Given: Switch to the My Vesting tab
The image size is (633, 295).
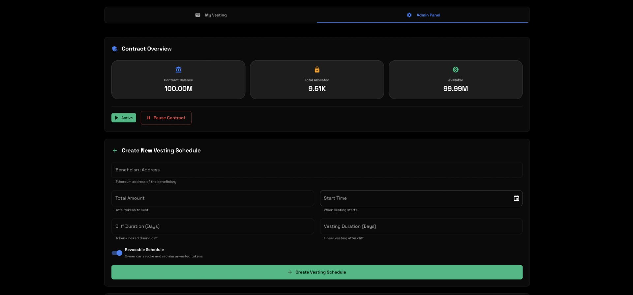Looking at the screenshot, I should pyautogui.click(x=211, y=15).
